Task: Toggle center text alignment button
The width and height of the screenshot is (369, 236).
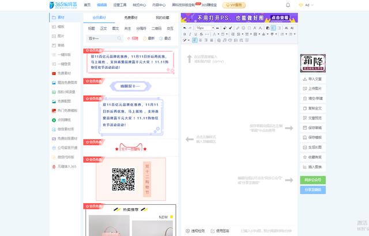Action: (x=201, y=40)
